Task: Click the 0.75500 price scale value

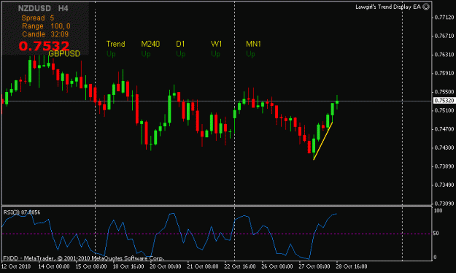Action: [444, 92]
